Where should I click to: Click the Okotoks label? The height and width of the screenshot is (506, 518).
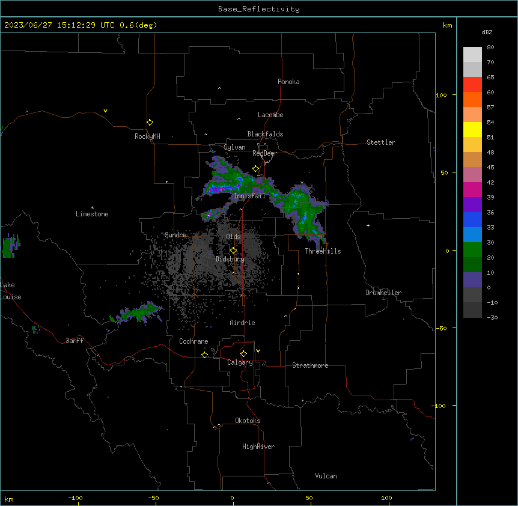pyautogui.click(x=248, y=421)
